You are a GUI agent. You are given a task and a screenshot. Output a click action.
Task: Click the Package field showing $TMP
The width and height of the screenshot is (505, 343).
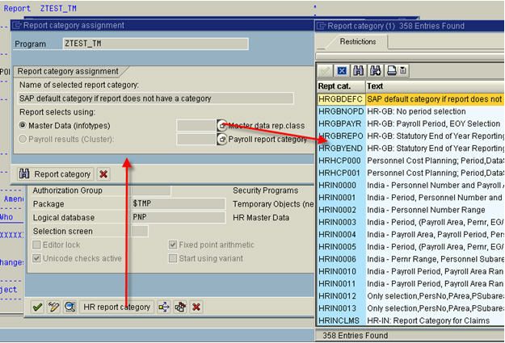coord(179,203)
